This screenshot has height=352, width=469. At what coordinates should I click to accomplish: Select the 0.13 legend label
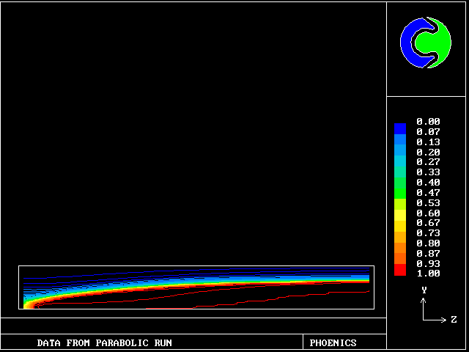[428, 142]
